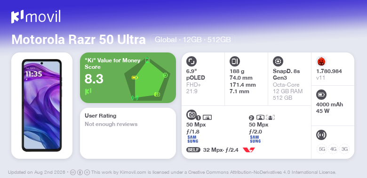Click the Kimovil logo
The height and width of the screenshot is (178, 367).
tap(36, 17)
